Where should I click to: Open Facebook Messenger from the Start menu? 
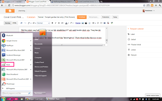tap(13, 55)
